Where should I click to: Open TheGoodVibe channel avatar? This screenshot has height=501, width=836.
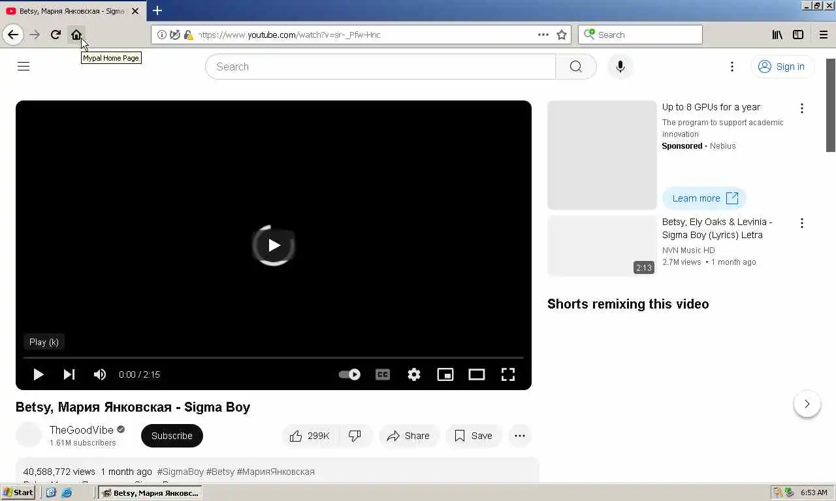(29, 435)
